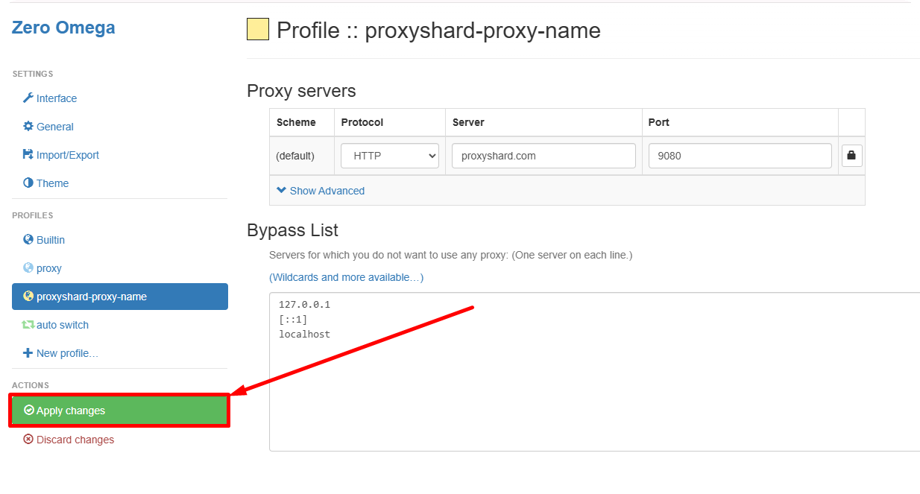Click the Server field containing proxyshard.com
920x494 pixels.
tap(544, 156)
